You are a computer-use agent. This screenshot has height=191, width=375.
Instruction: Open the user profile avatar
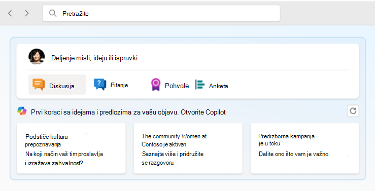37,57
